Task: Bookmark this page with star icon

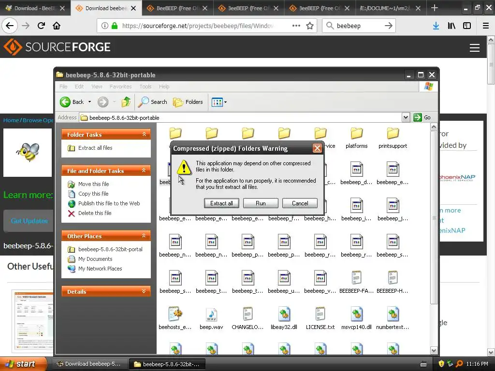Action: [x=310, y=26]
